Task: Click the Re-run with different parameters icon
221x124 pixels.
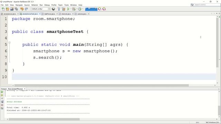Action: click(x=2, y=95)
